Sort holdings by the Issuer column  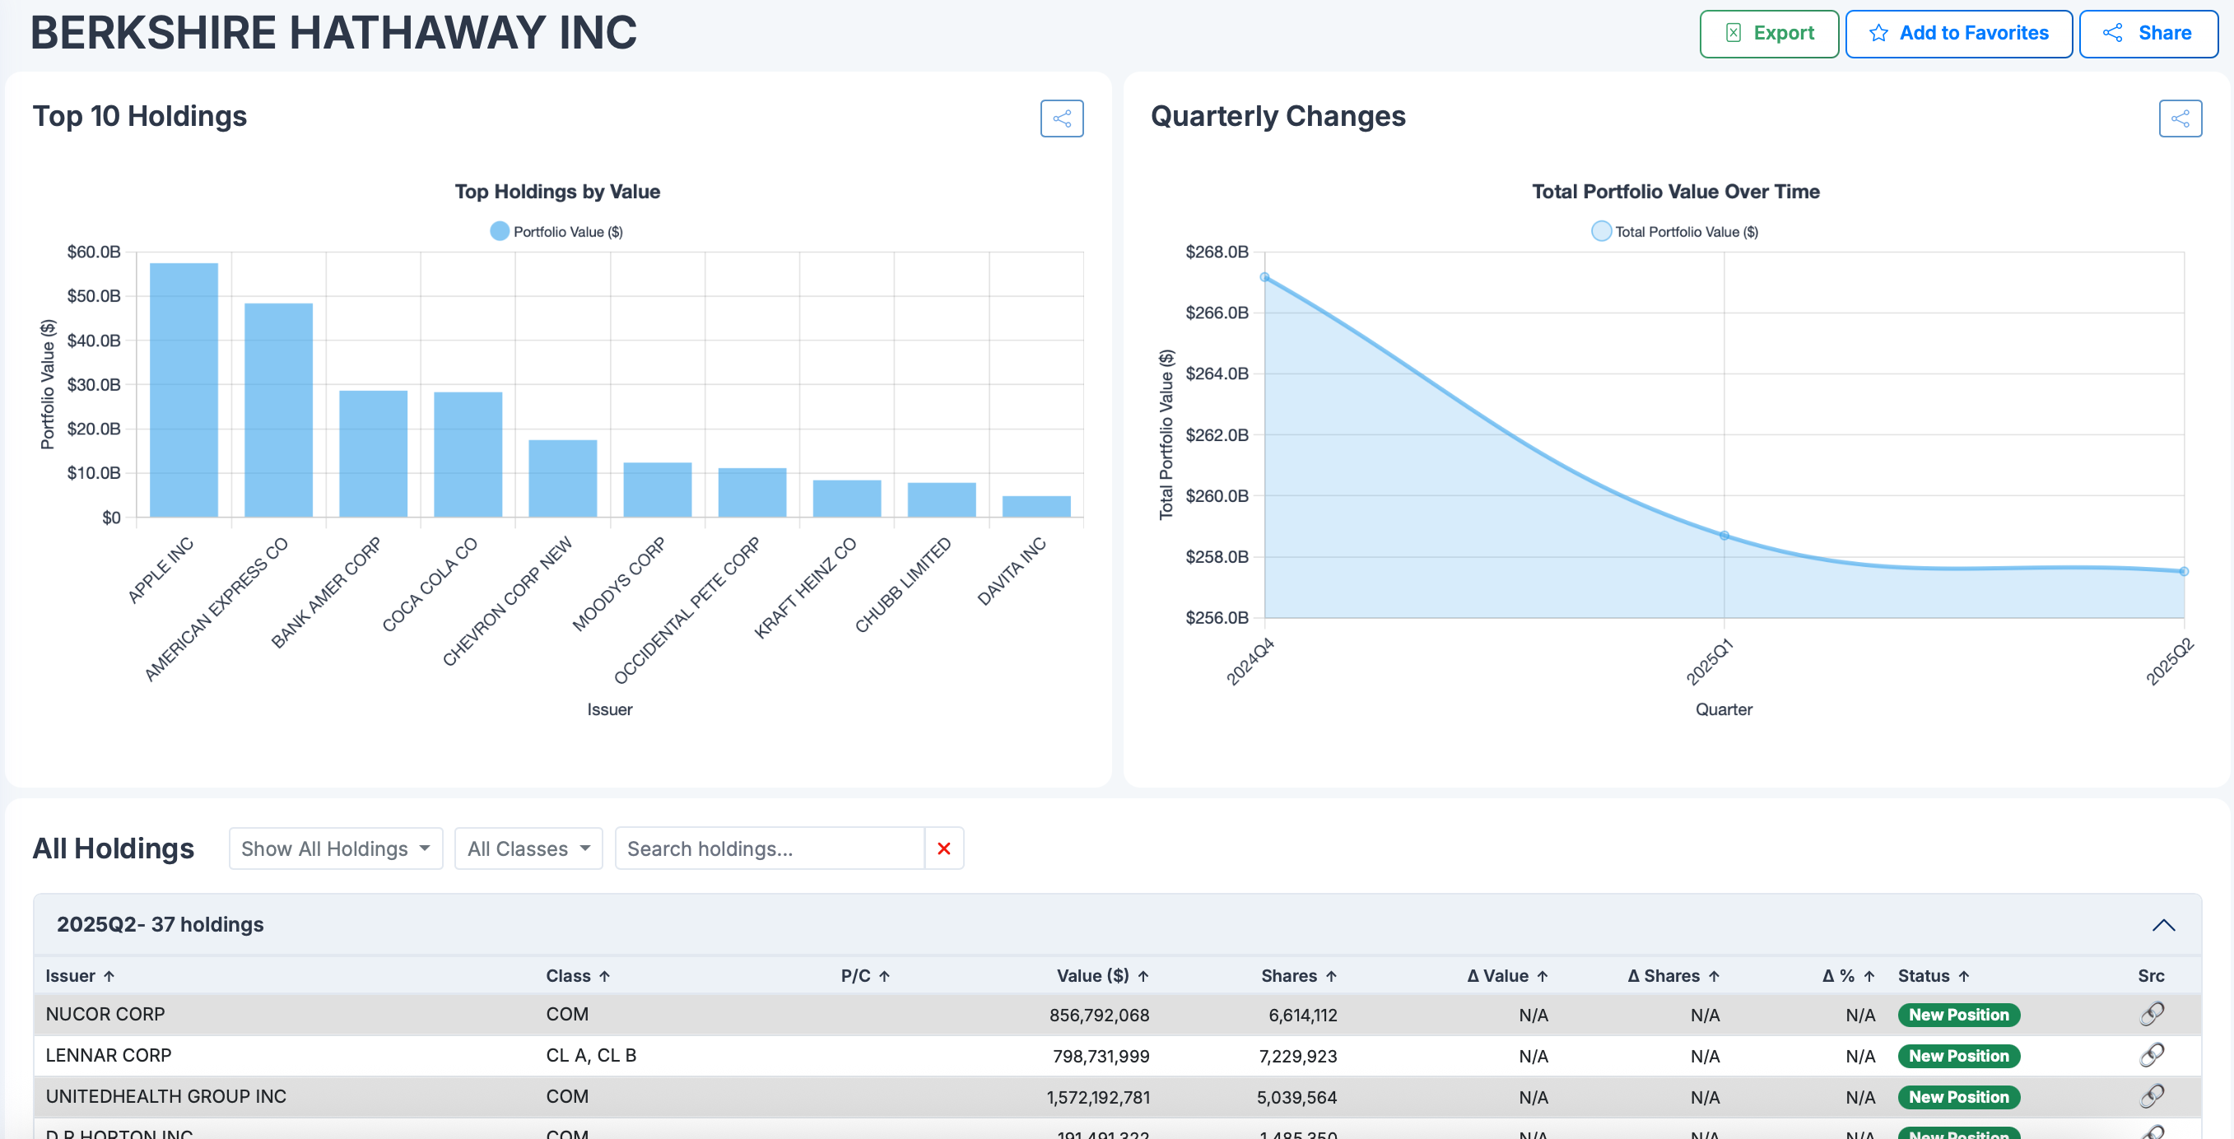80,975
